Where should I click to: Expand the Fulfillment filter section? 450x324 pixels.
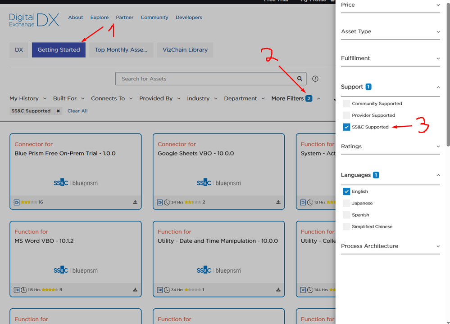390,58
